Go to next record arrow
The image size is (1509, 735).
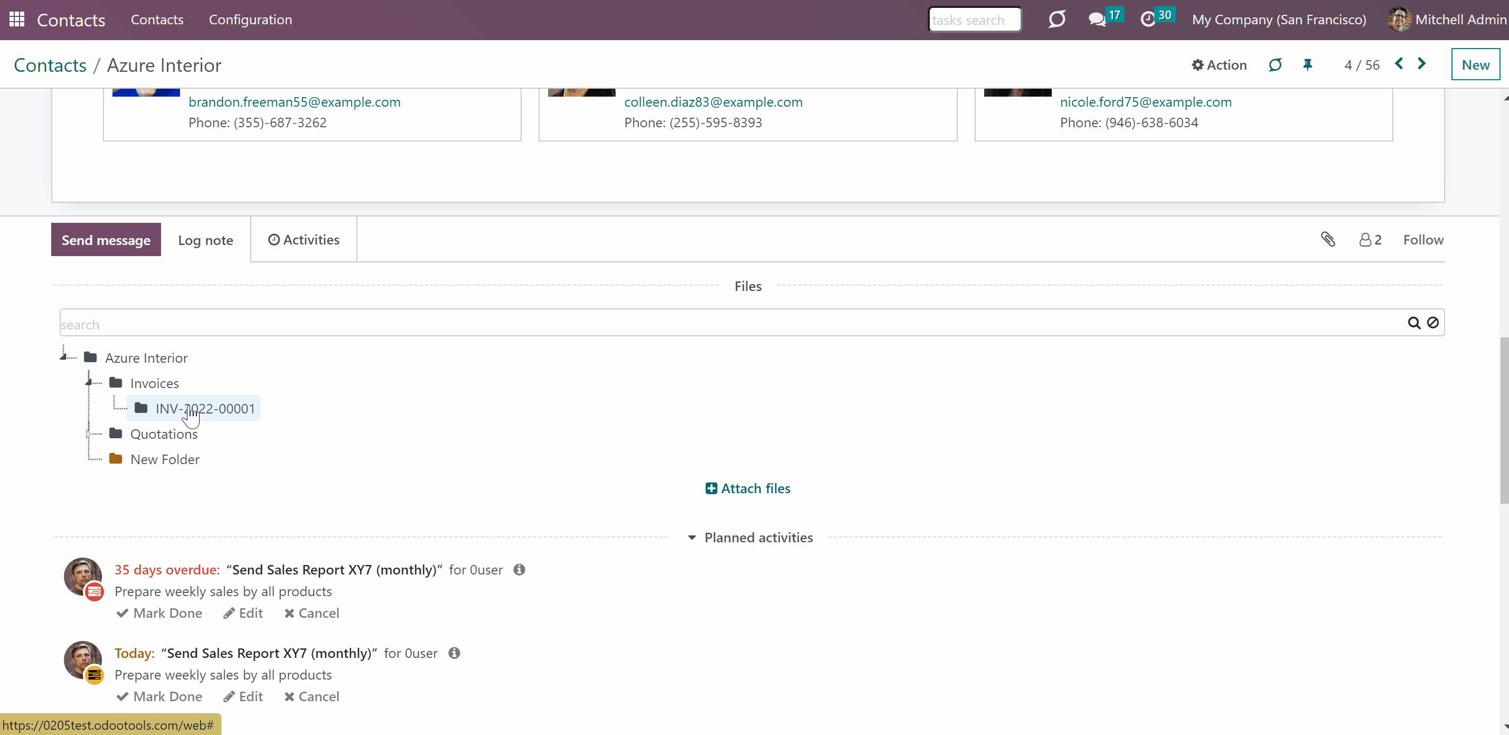(1422, 64)
